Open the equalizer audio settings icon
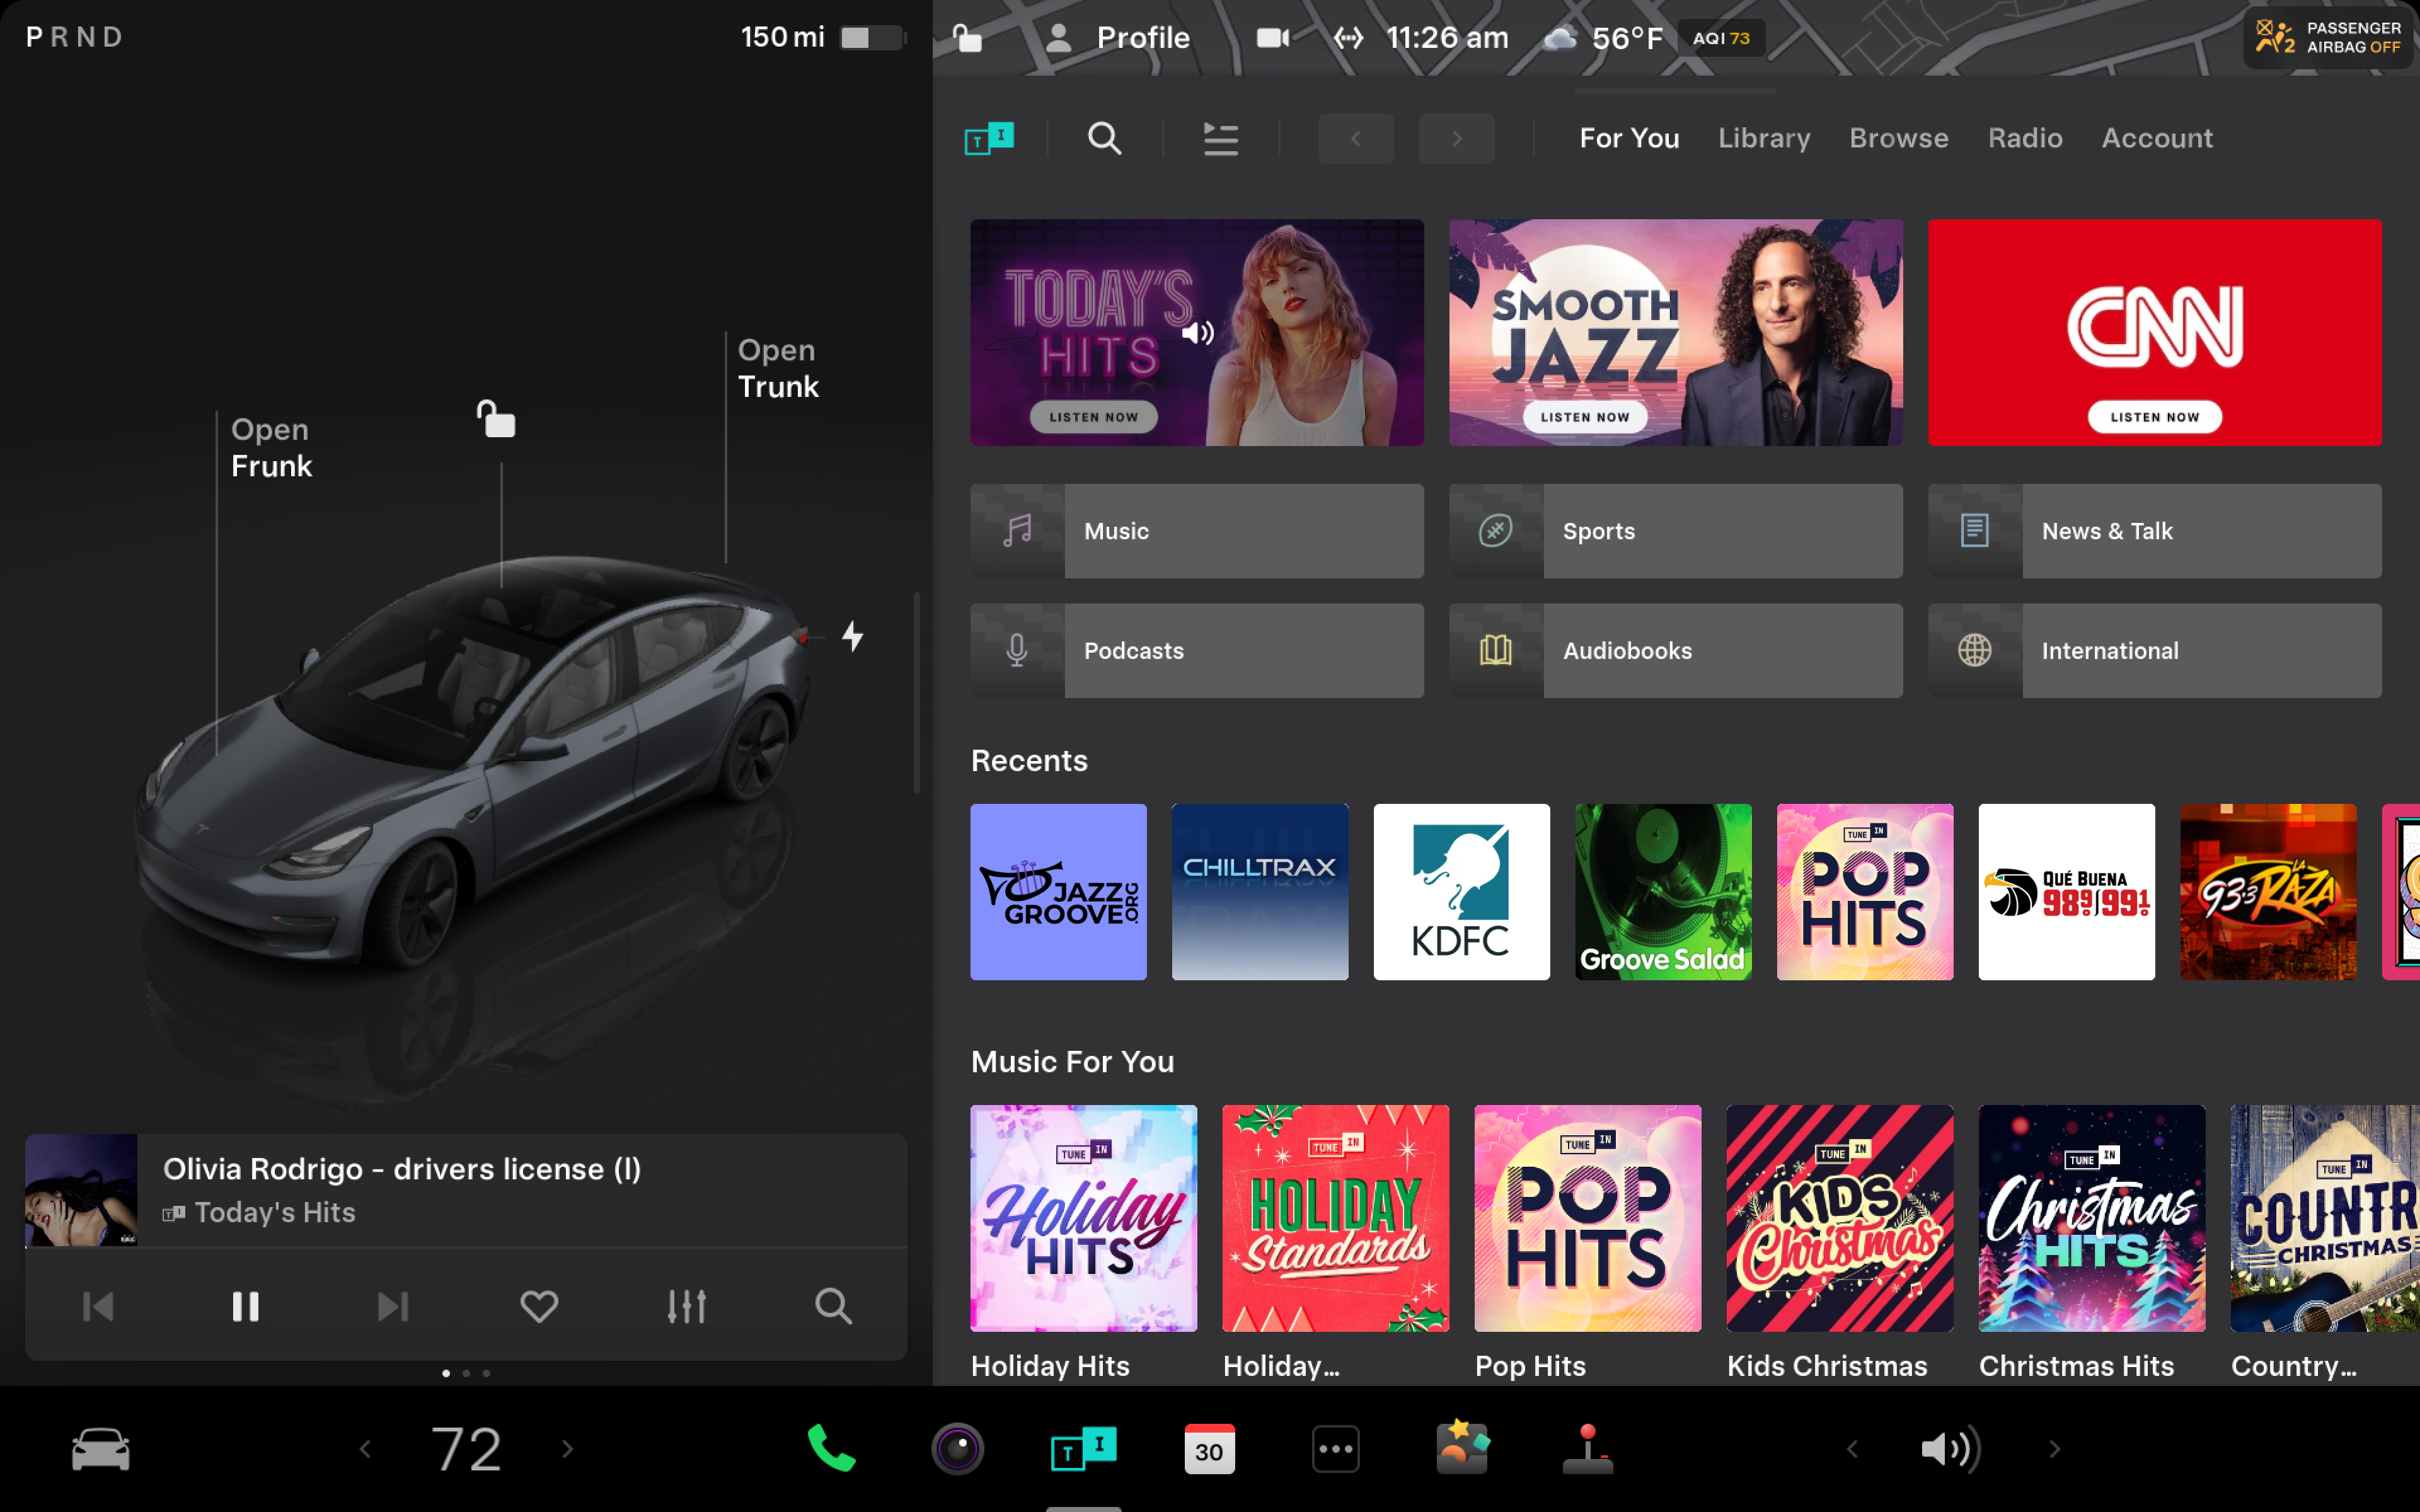Screen dimensions: 2420x1512 [x=686, y=1306]
